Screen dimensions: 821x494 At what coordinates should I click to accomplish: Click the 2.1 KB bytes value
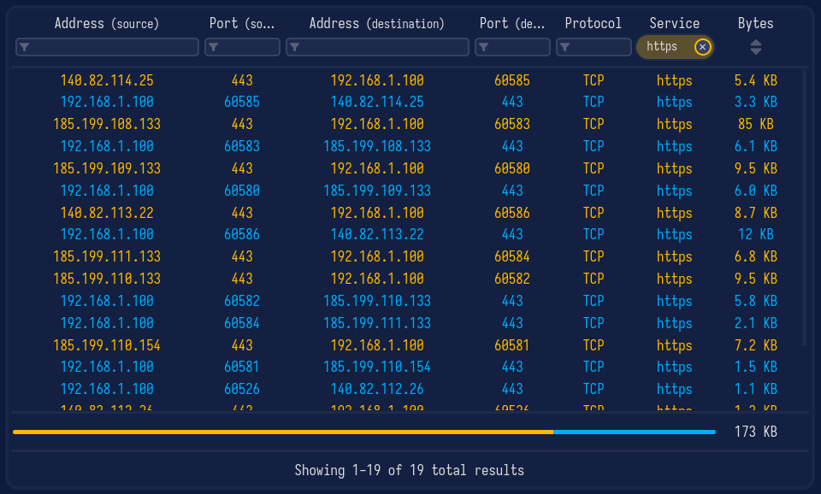pos(755,323)
